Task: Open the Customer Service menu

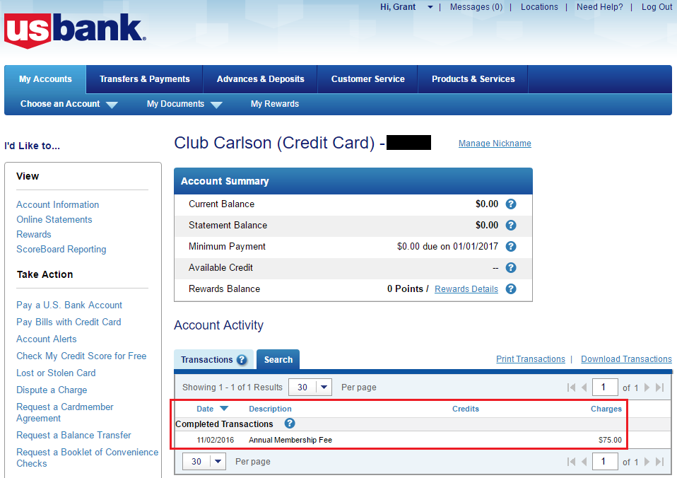Action: [x=367, y=79]
